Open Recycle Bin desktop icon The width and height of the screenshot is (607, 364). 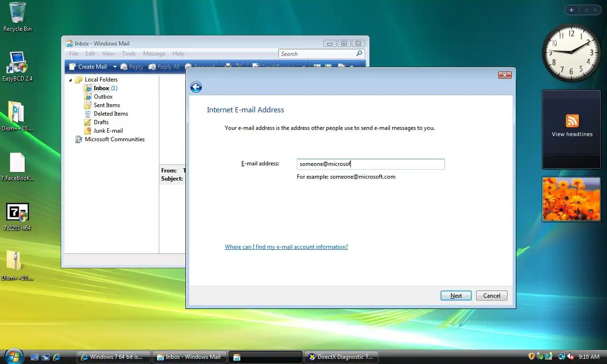coord(18,17)
